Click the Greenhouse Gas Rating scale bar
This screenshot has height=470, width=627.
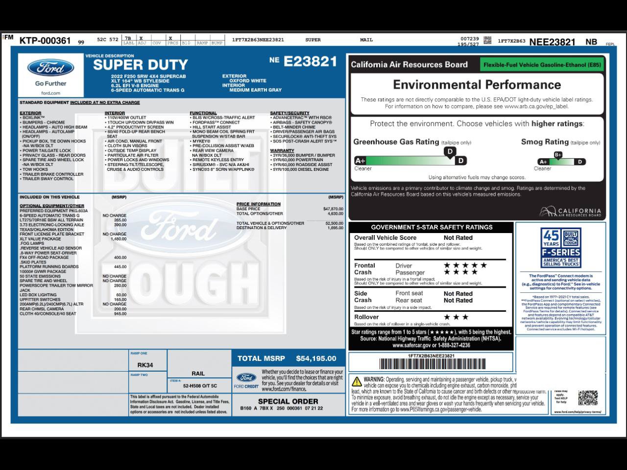[410, 161]
